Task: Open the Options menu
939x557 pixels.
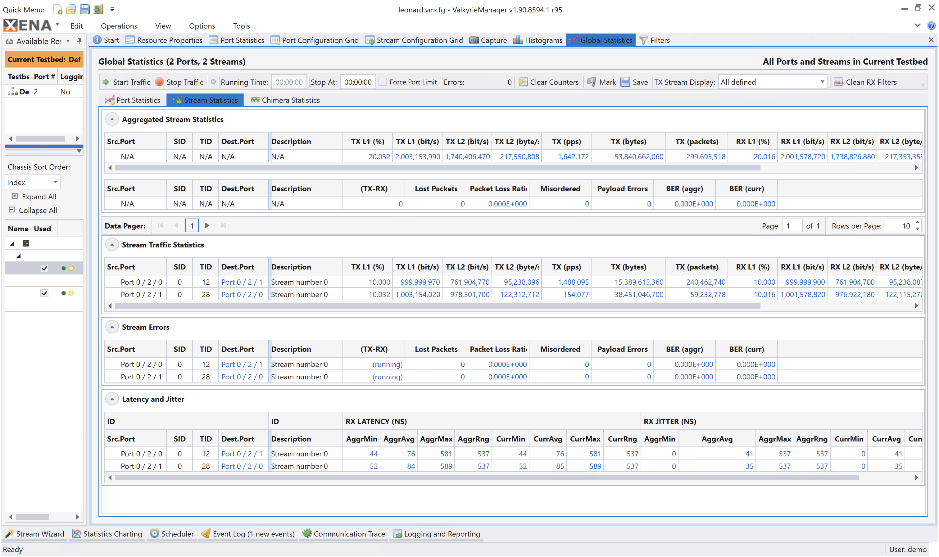Action: 202,26
